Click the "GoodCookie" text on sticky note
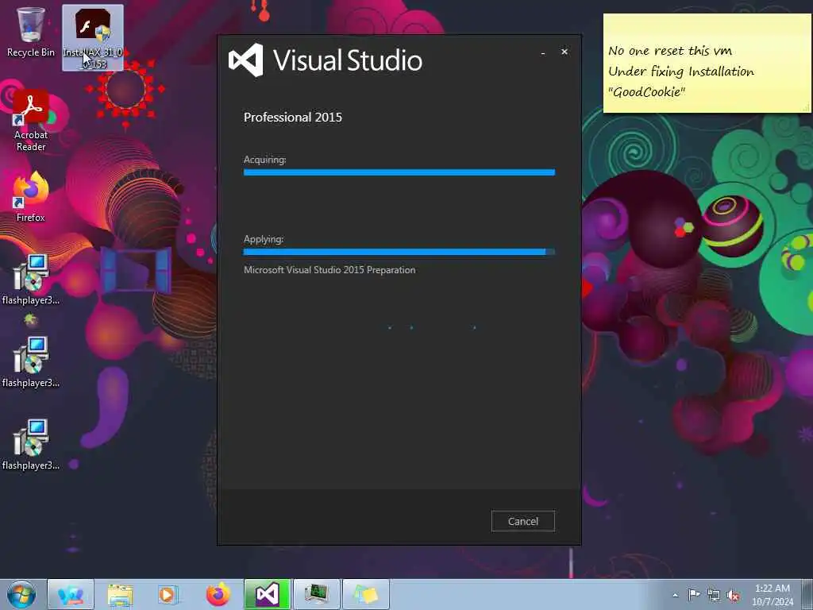813x610 pixels. [646, 92]
